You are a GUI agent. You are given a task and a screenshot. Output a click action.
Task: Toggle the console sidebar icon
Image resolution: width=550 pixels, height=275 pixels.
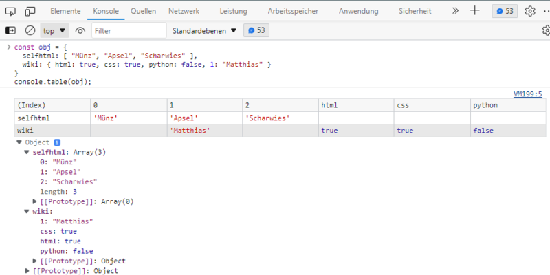[10, 30]
